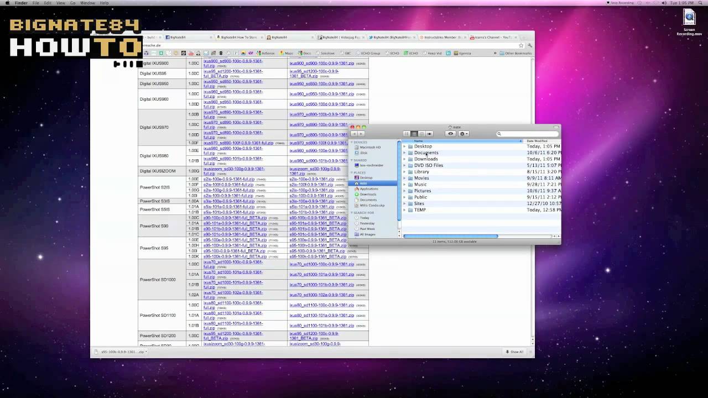The width and height of the screenshot is (708, 398).
Task: Open Screen Recording.mov on desktop
Action: click(689, 22)
